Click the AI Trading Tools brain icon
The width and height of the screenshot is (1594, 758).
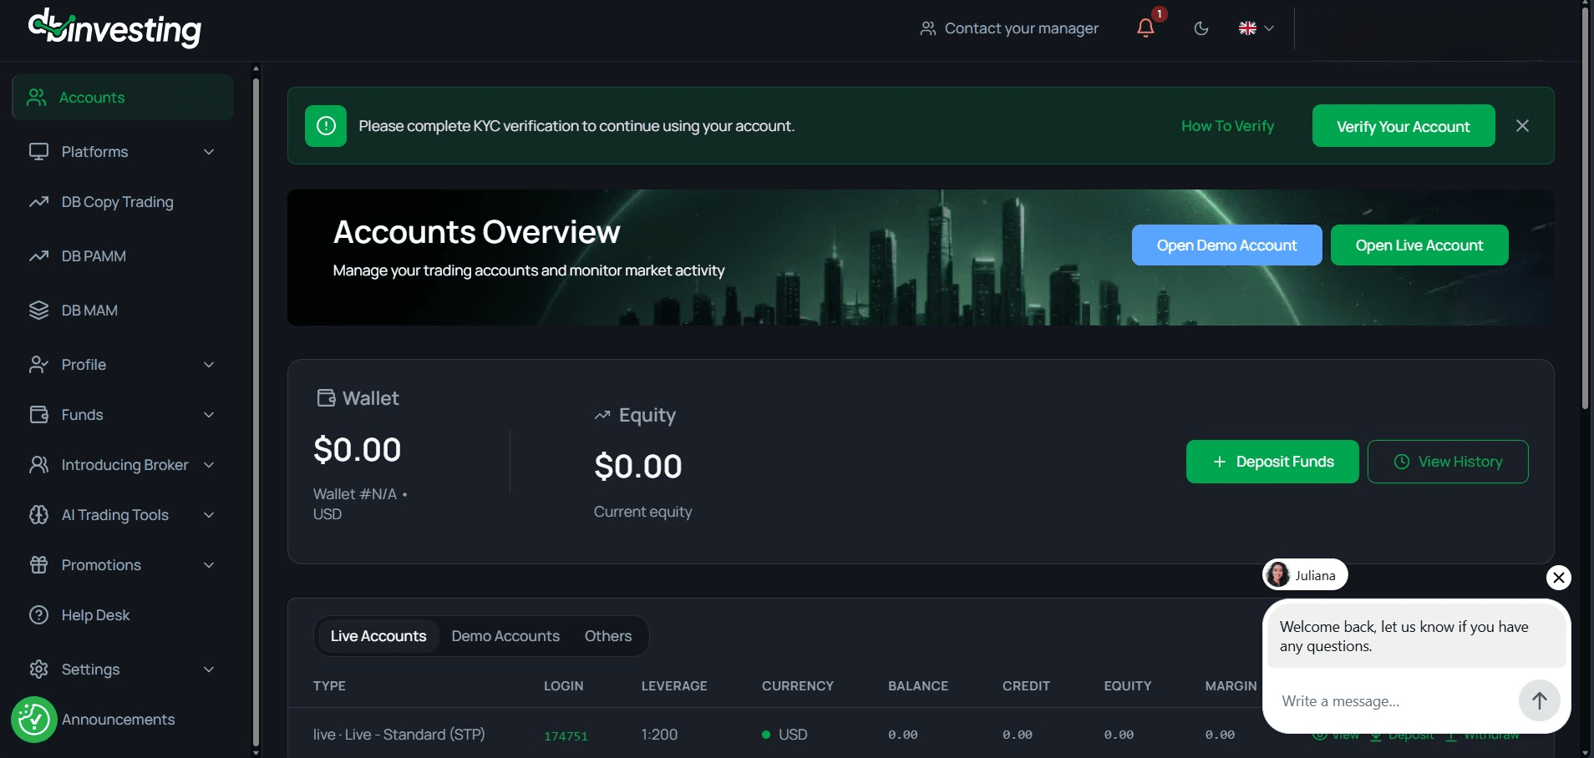tap(38, 515)
